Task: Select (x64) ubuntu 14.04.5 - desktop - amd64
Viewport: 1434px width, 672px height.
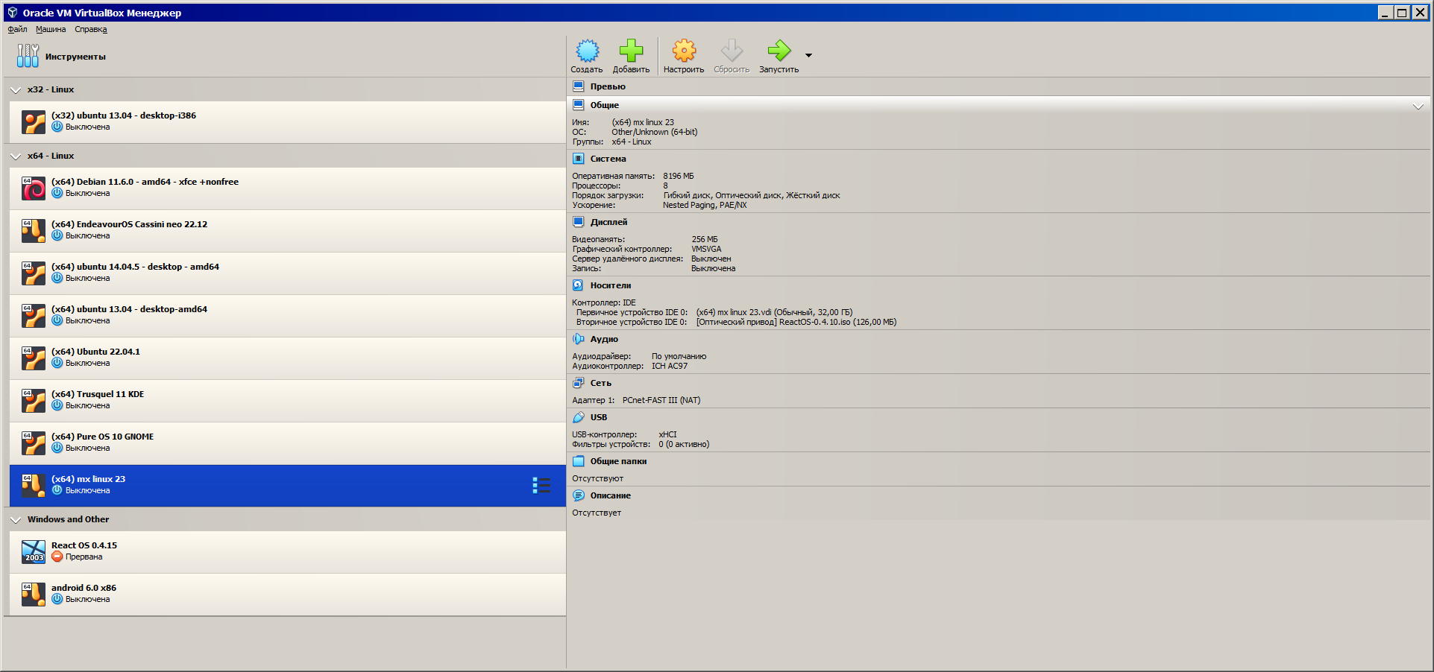Action: [x=288, y=273]
